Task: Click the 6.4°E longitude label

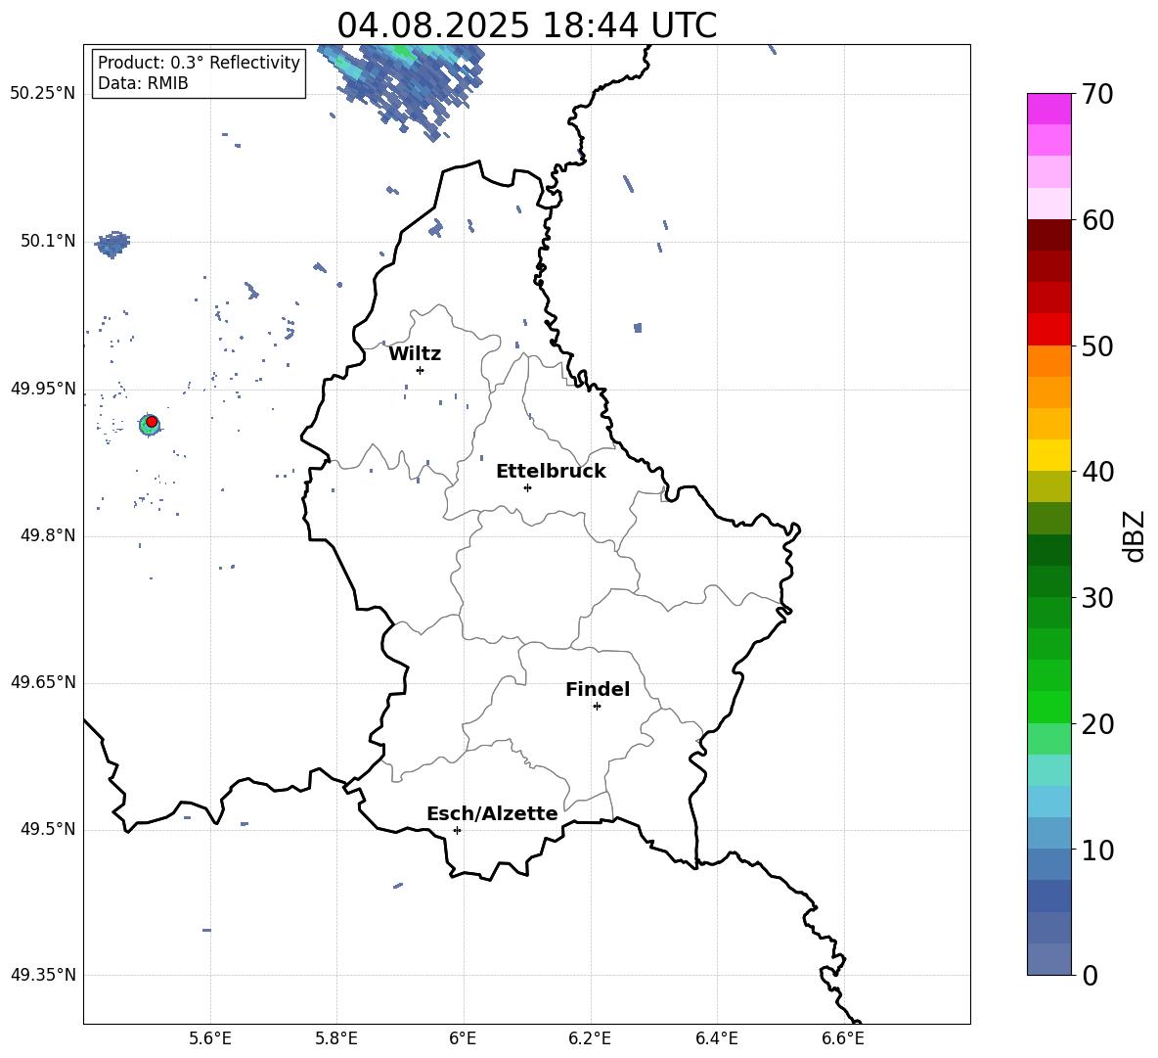Action: [x=716, y=1038]
